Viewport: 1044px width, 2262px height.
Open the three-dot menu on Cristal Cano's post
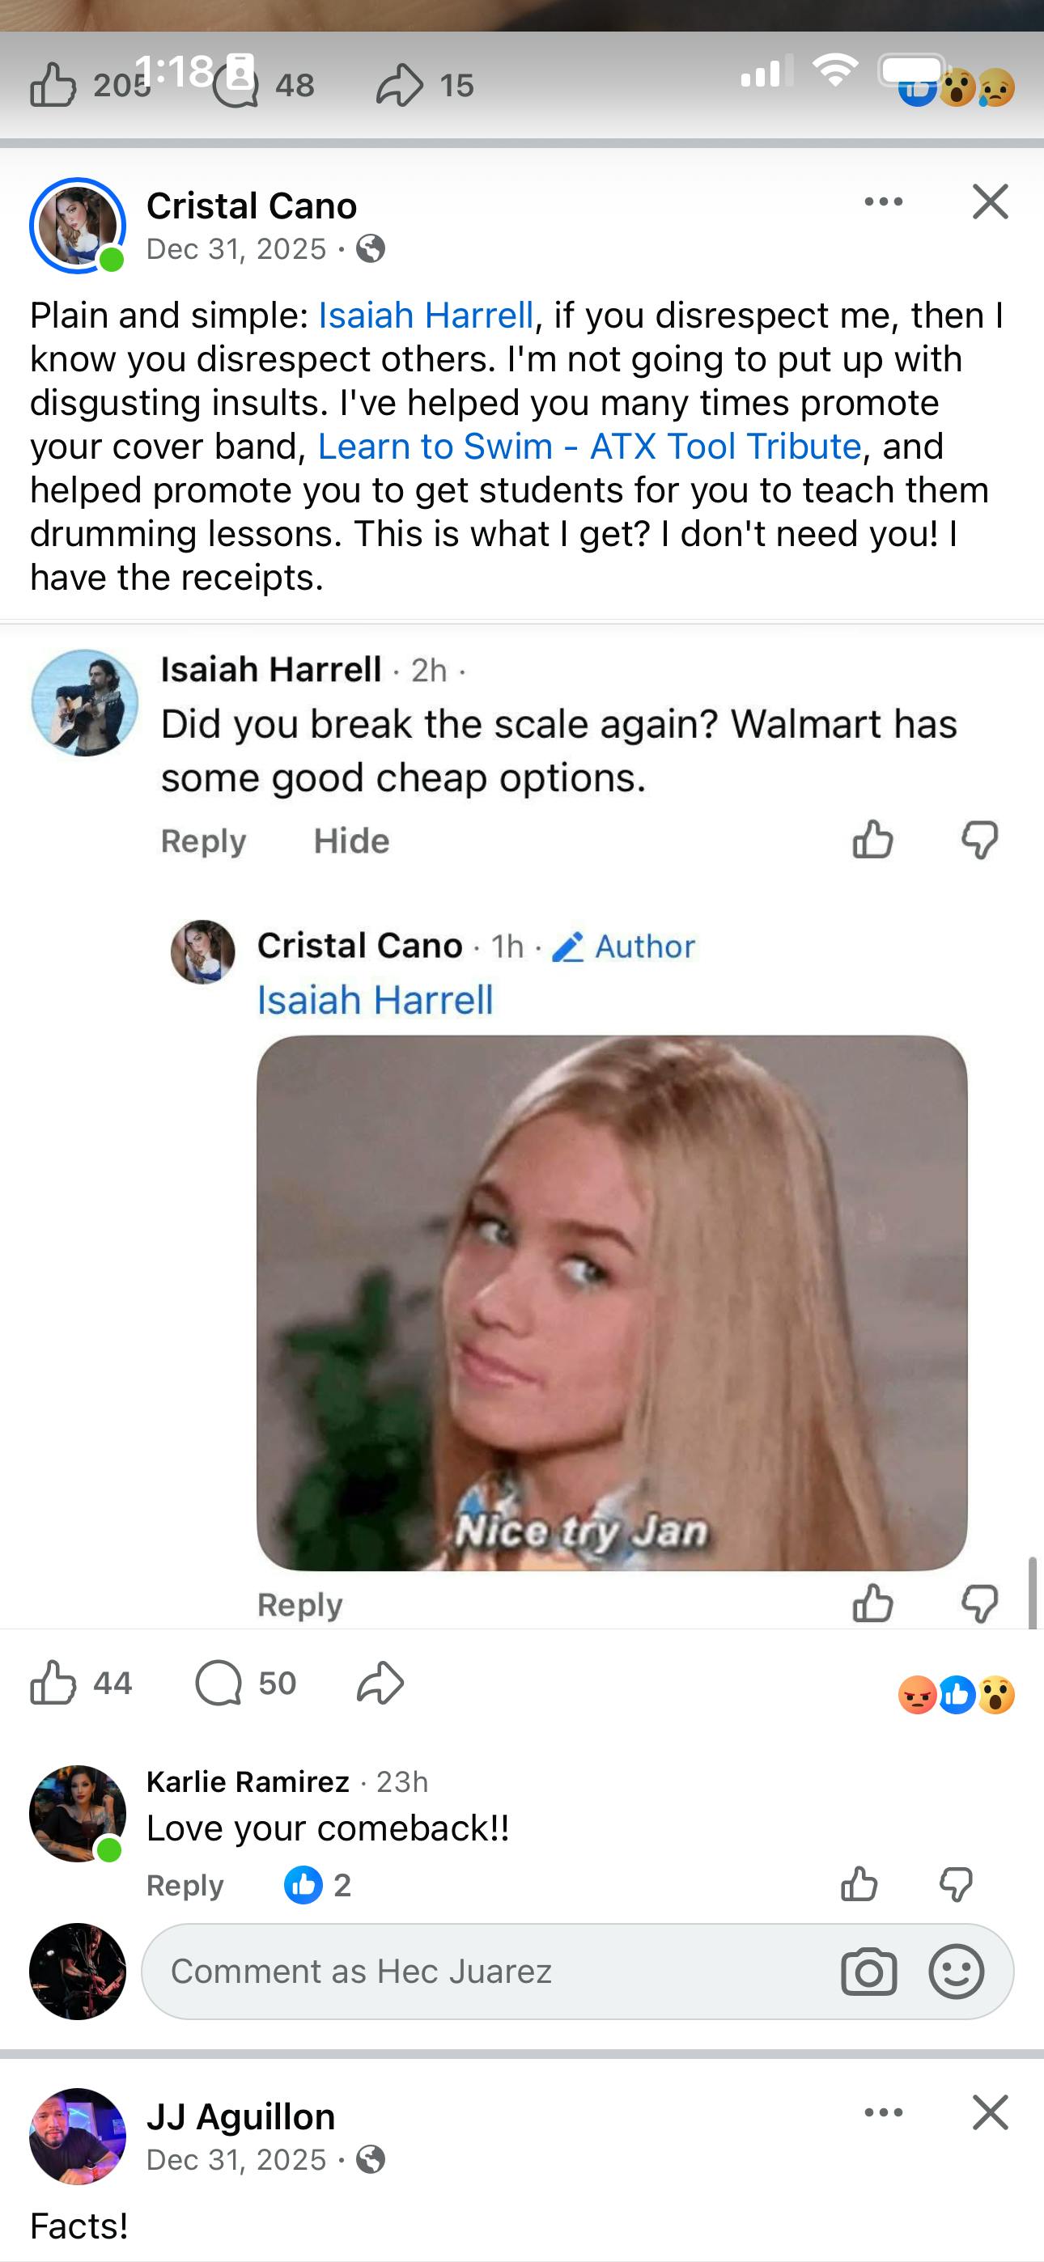click(883, 202)
